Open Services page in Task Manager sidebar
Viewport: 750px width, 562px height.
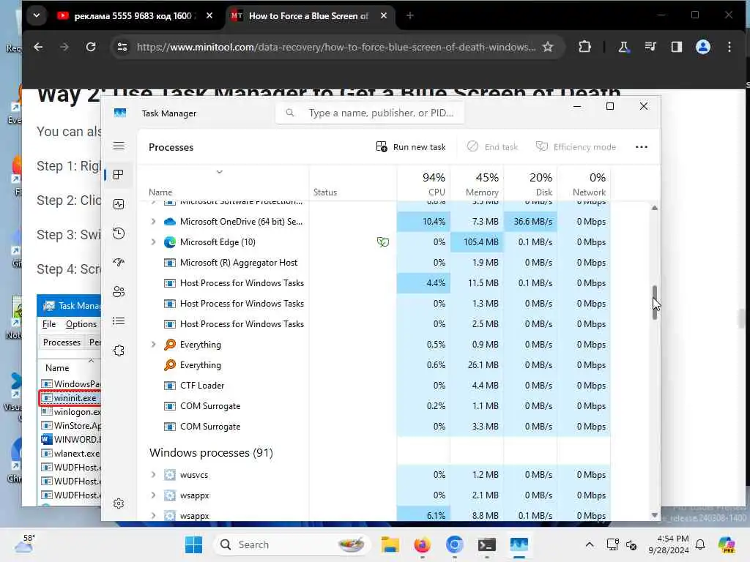pyautogui.click(x=119, y=351)
